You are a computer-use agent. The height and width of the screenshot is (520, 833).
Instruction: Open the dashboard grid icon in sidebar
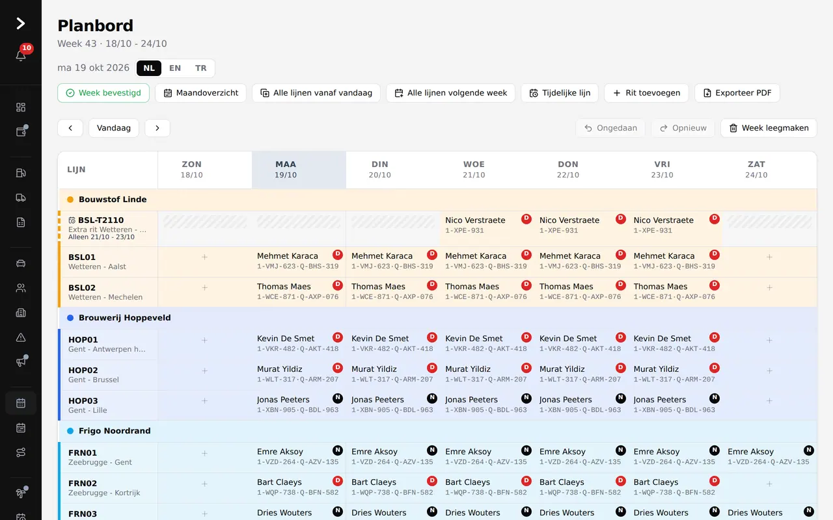point(21,107)
